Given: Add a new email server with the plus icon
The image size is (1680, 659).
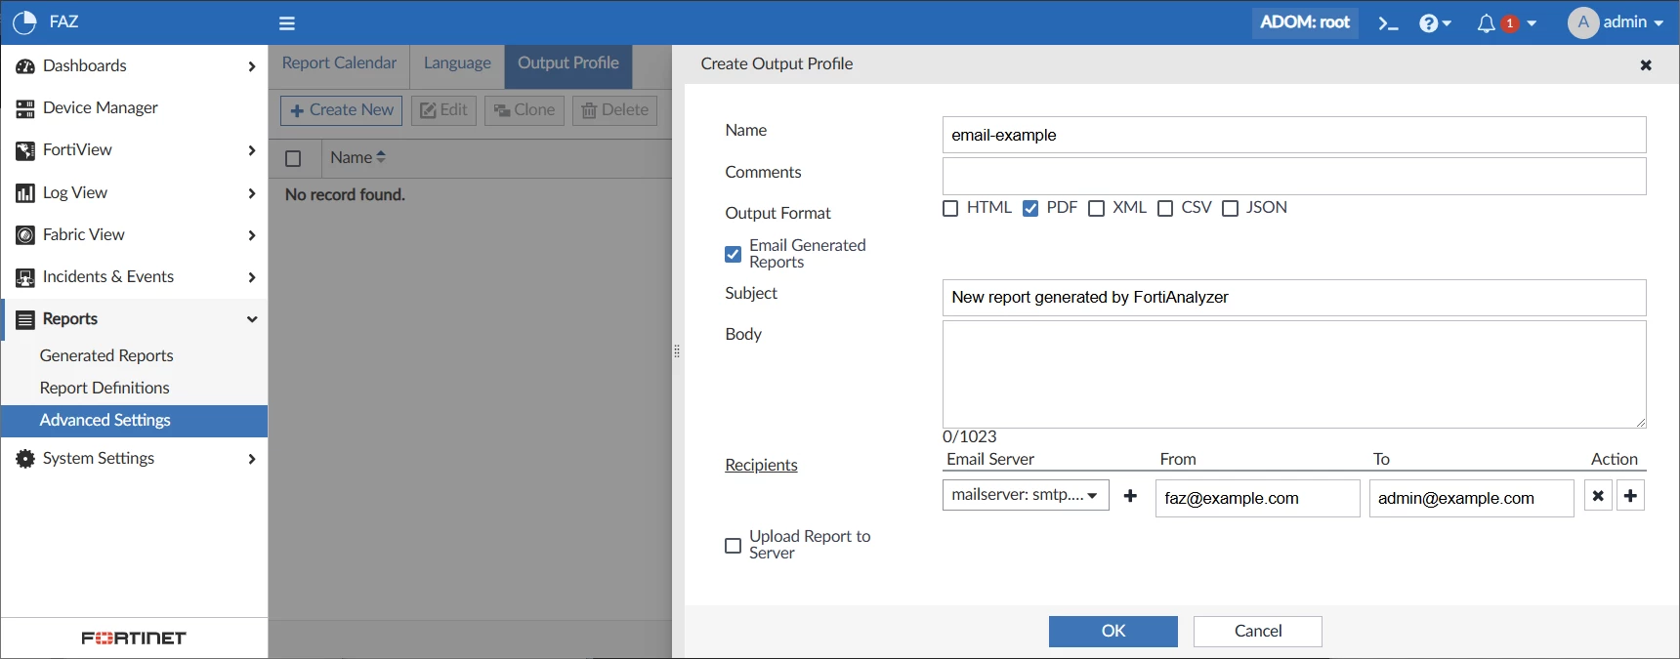Looking at the screenshot, I should pos(1130,496).
